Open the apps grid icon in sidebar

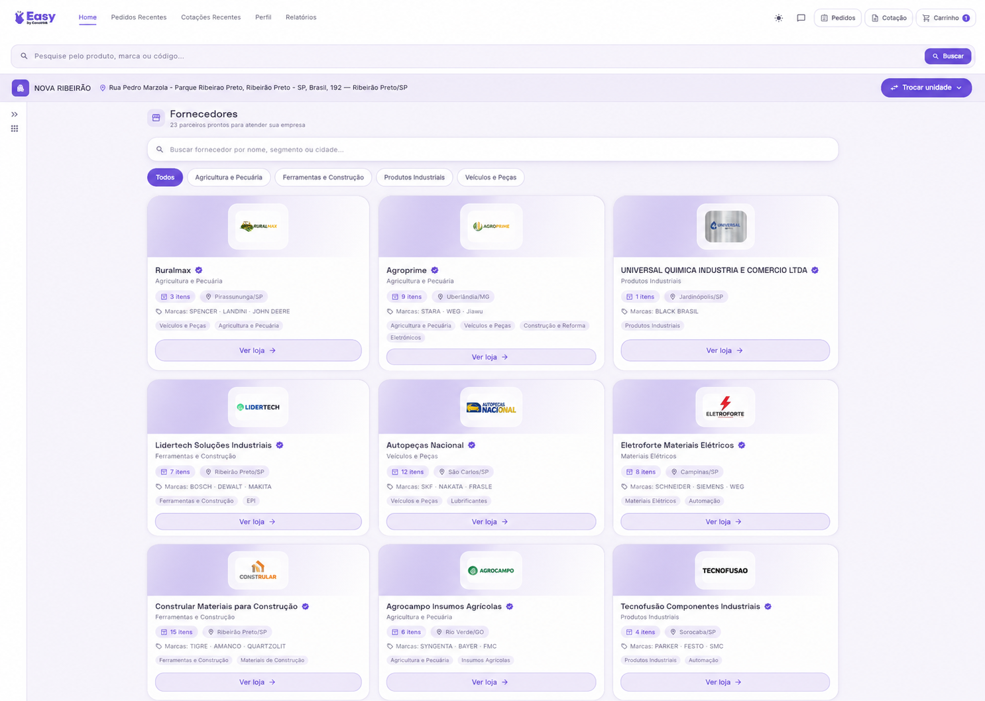point(15,129)
